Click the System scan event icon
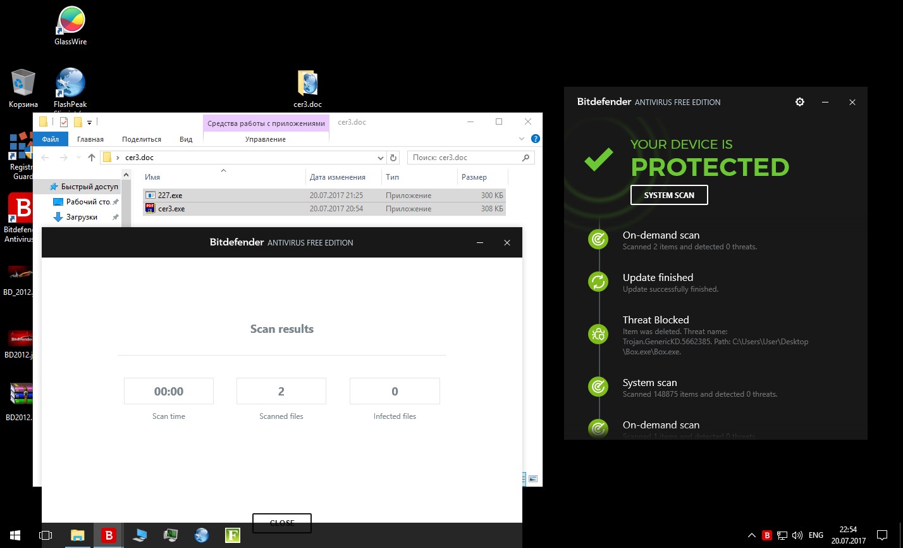Image resolution: width=903 pixels, height=548 pixels. 598,386
